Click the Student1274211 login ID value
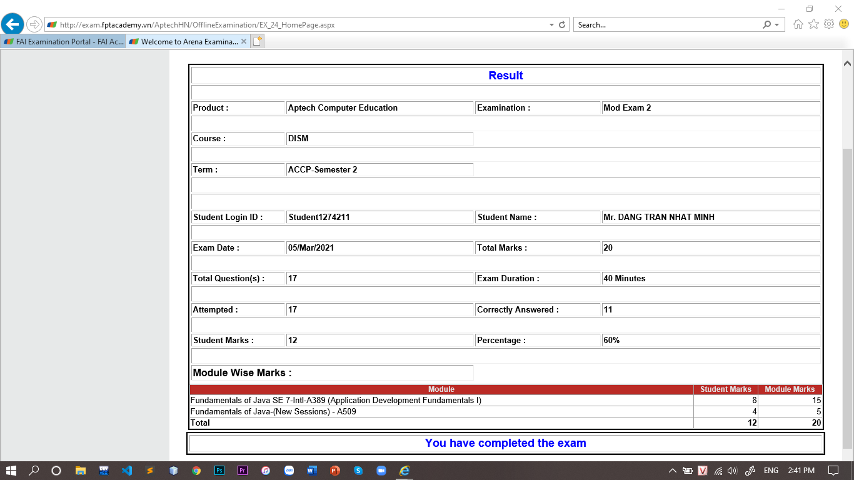The width and height of the screenshot is (854, 480). [319, 217]
